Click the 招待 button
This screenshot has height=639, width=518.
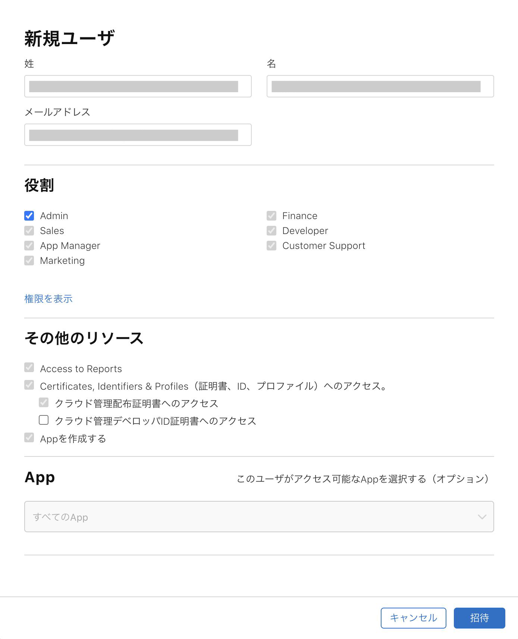(480, 618)
